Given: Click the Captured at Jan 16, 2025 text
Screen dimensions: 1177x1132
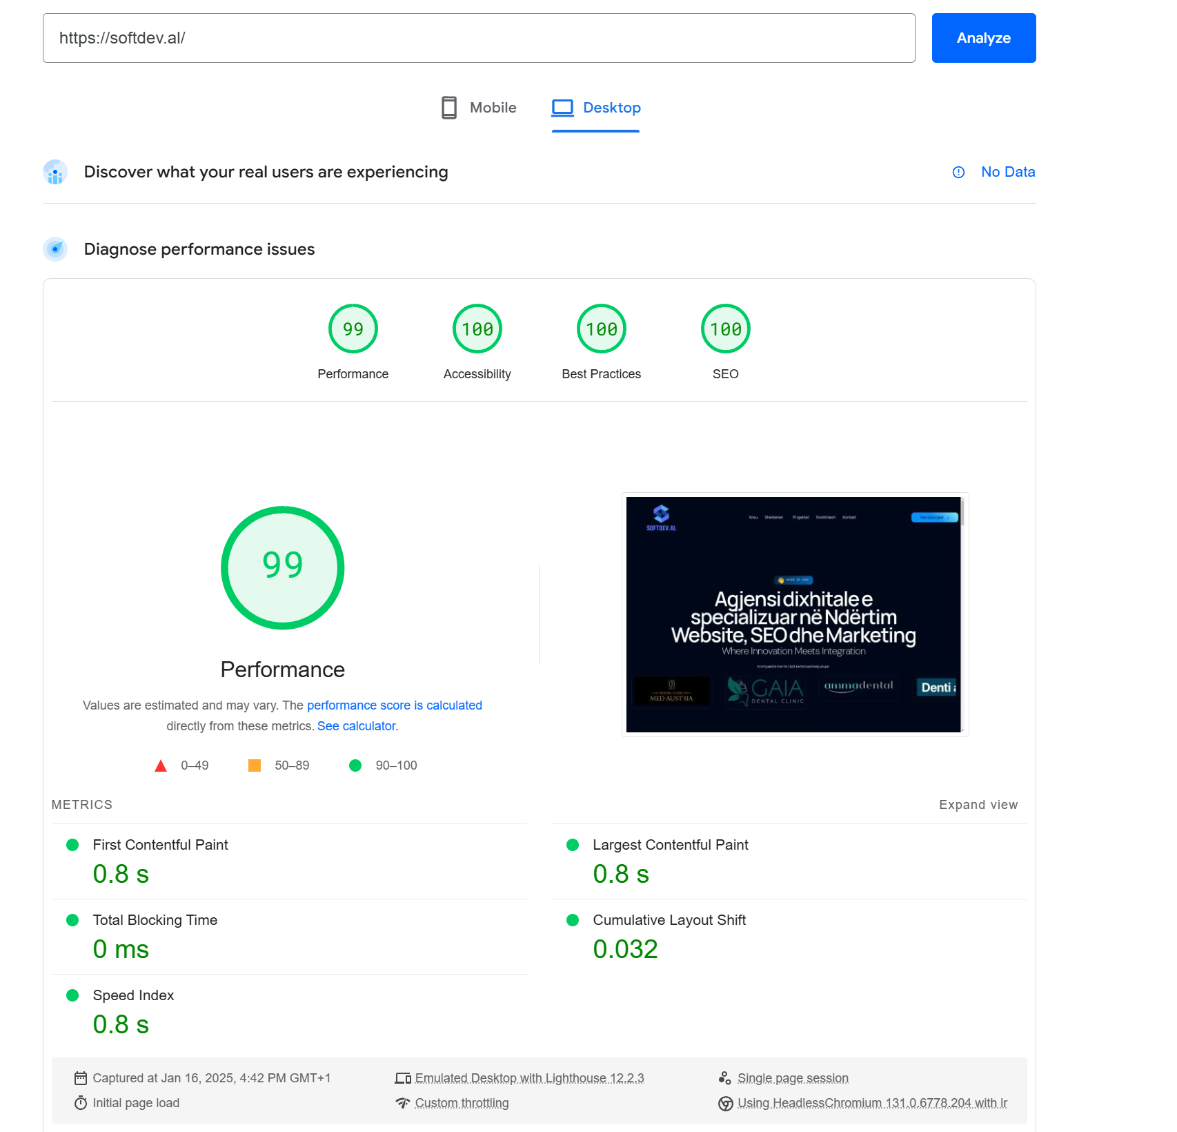Looking at the screenshot, I should [212, 1078].
